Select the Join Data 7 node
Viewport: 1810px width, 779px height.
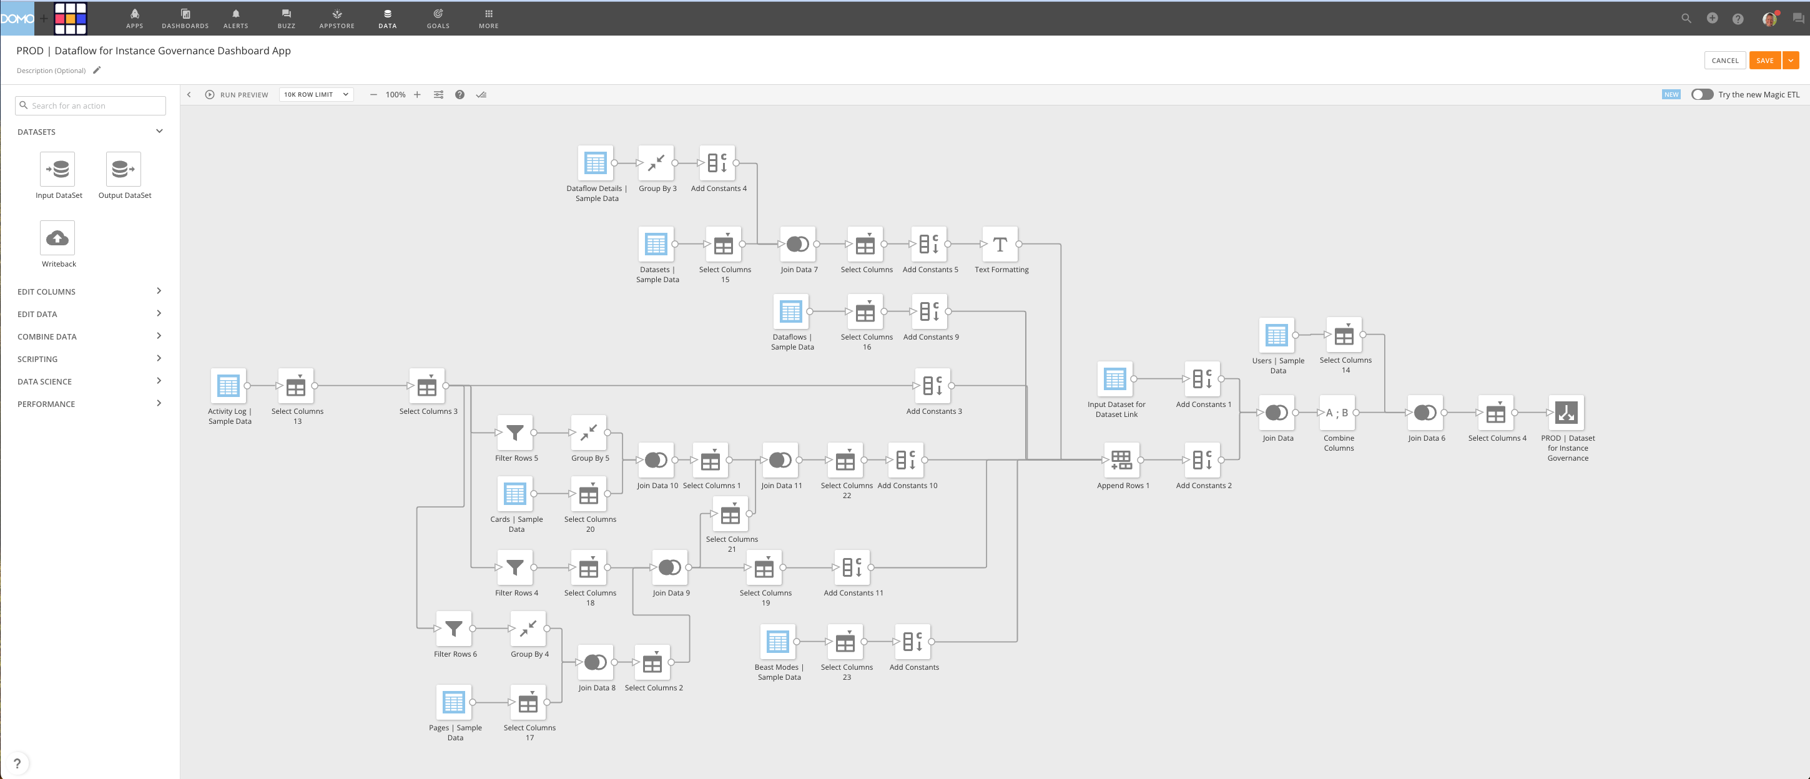pyautogui.click(x=797, y=245)
